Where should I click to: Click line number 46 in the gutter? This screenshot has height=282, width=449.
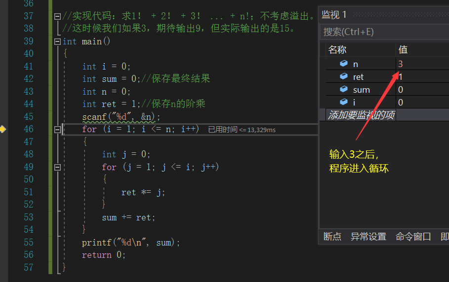(29, 129)
